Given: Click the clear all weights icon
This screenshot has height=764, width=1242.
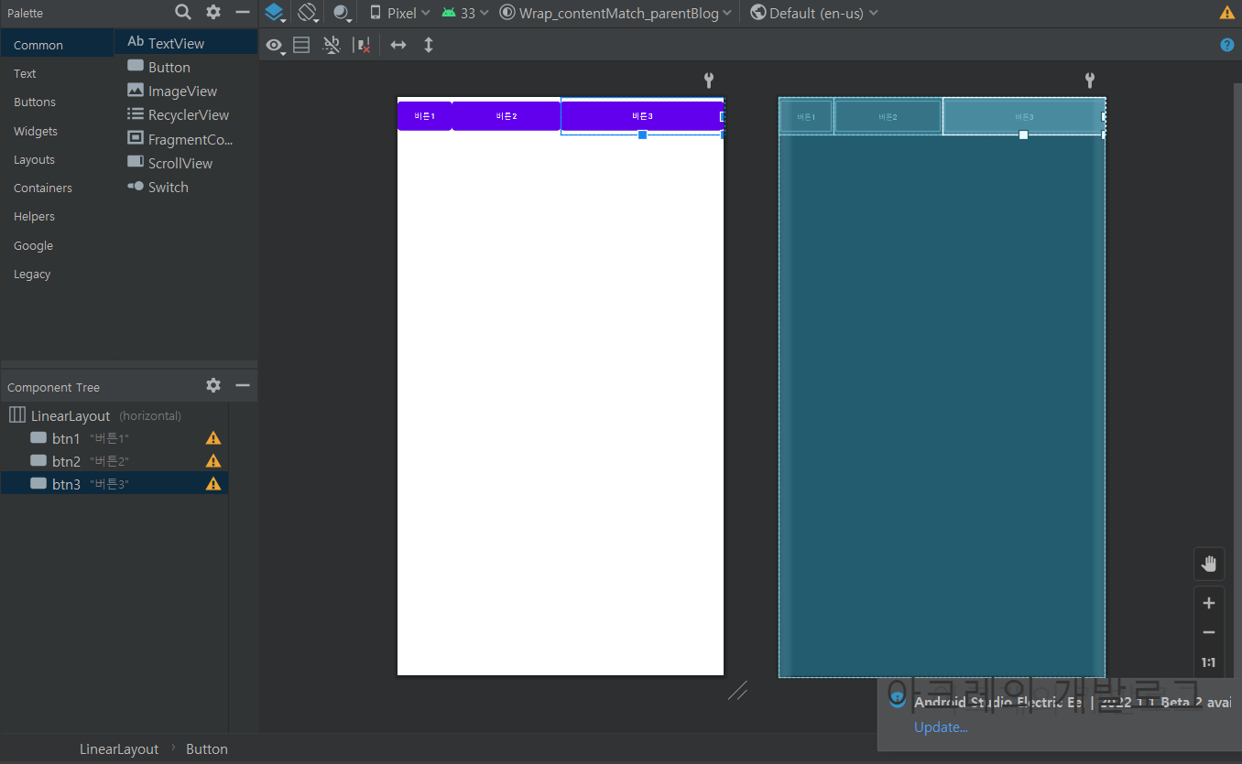Looking at the screenshot, I should tap(363, 45).
